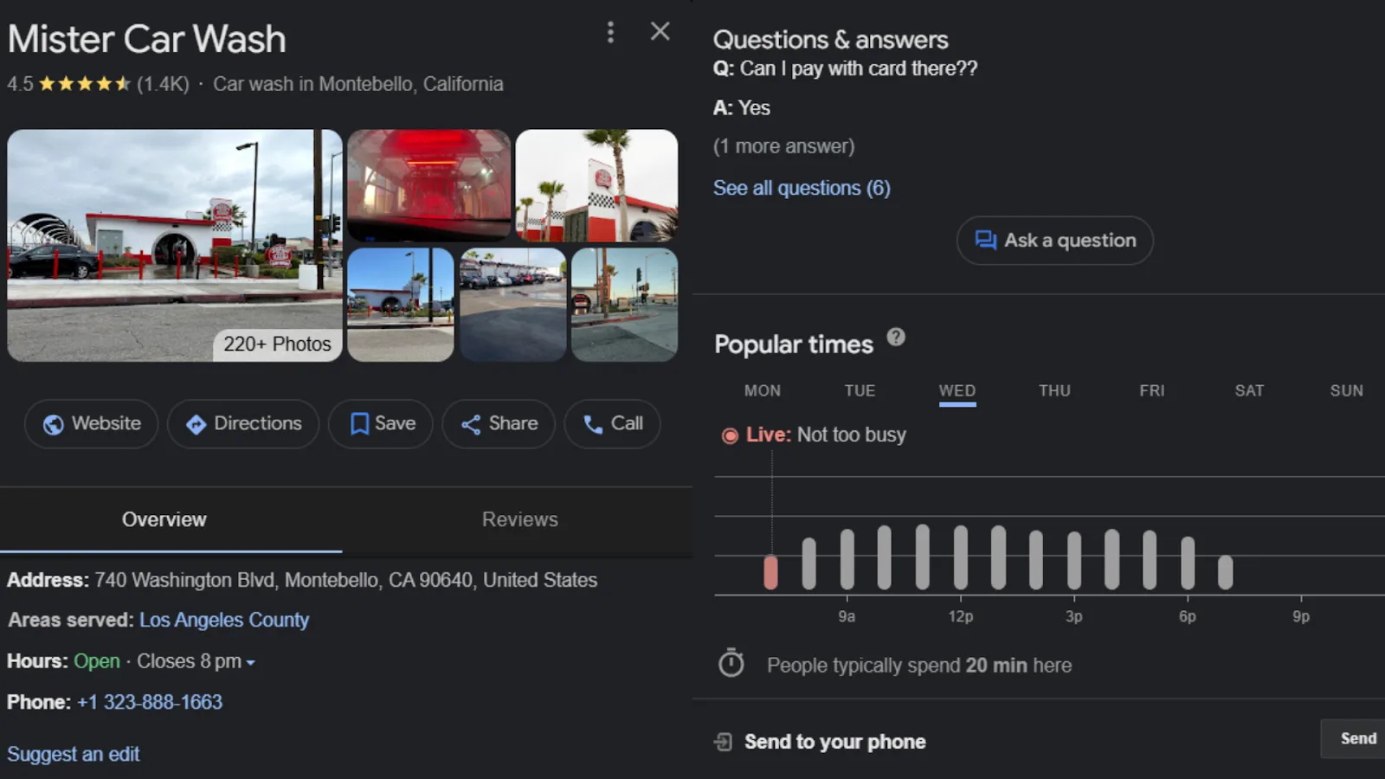This screenshot has height=779, width=1385.
Task: Click the address 740 Washington Blvd text
Action: (346, 580)
